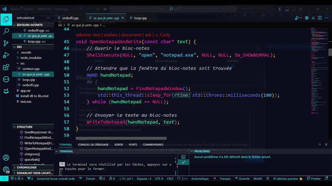The width and height of the screenshot is (332, 186).
Task: Click the tabnine 'explain' code lens link
Action: (x=110, y=35)
